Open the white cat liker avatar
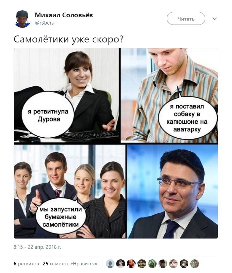Viewport: 232px width, 273px height. [x=173, y=264]
